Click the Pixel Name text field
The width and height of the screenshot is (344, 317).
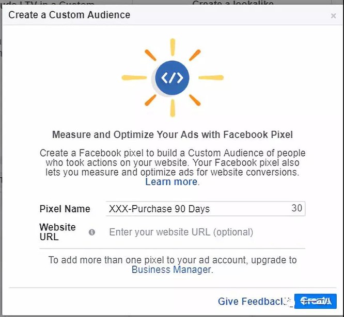click(x=196, y=209)
